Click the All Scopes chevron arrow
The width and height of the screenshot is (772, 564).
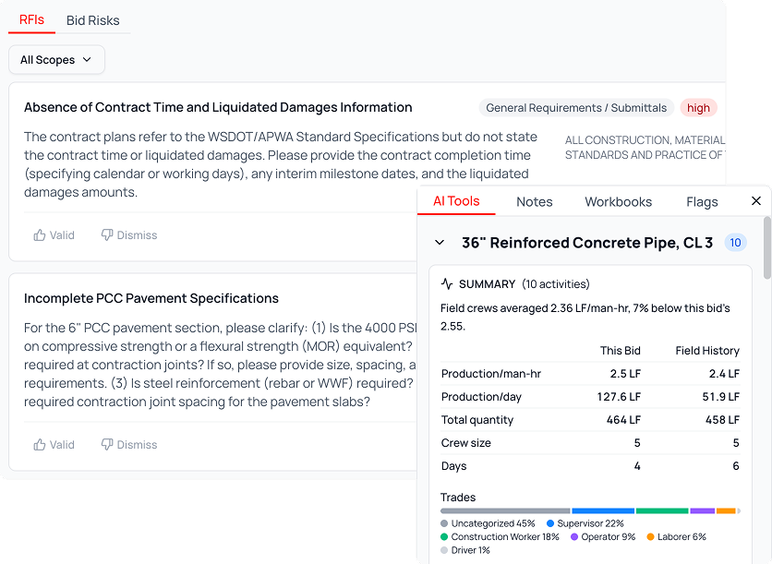pos(87,60)
